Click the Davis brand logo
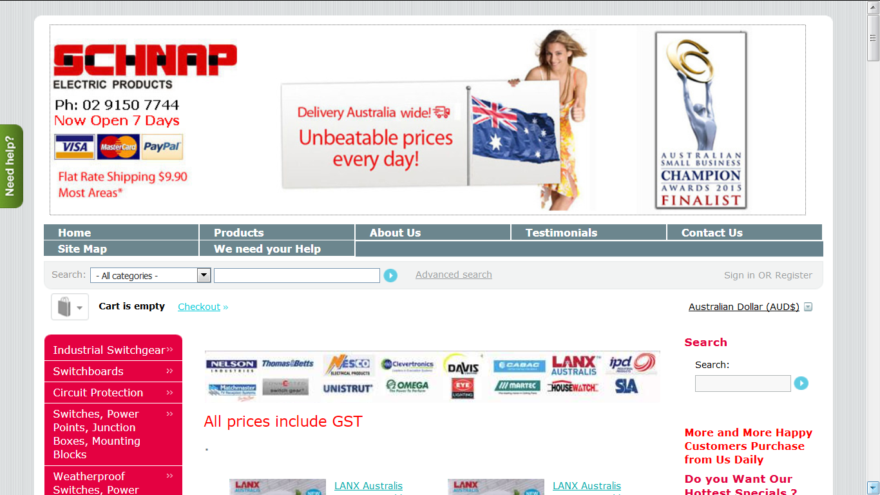The width and height of the screenshot is (880, 495). click(x=463, y=365)
